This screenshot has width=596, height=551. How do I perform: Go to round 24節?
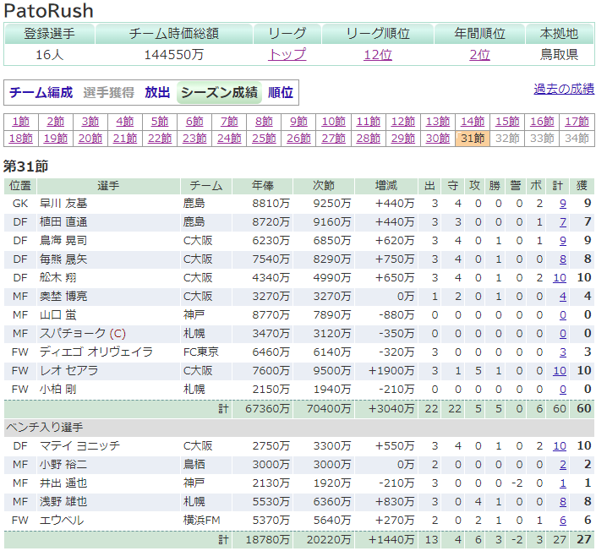pyautogui.click(x=229, y=139)
